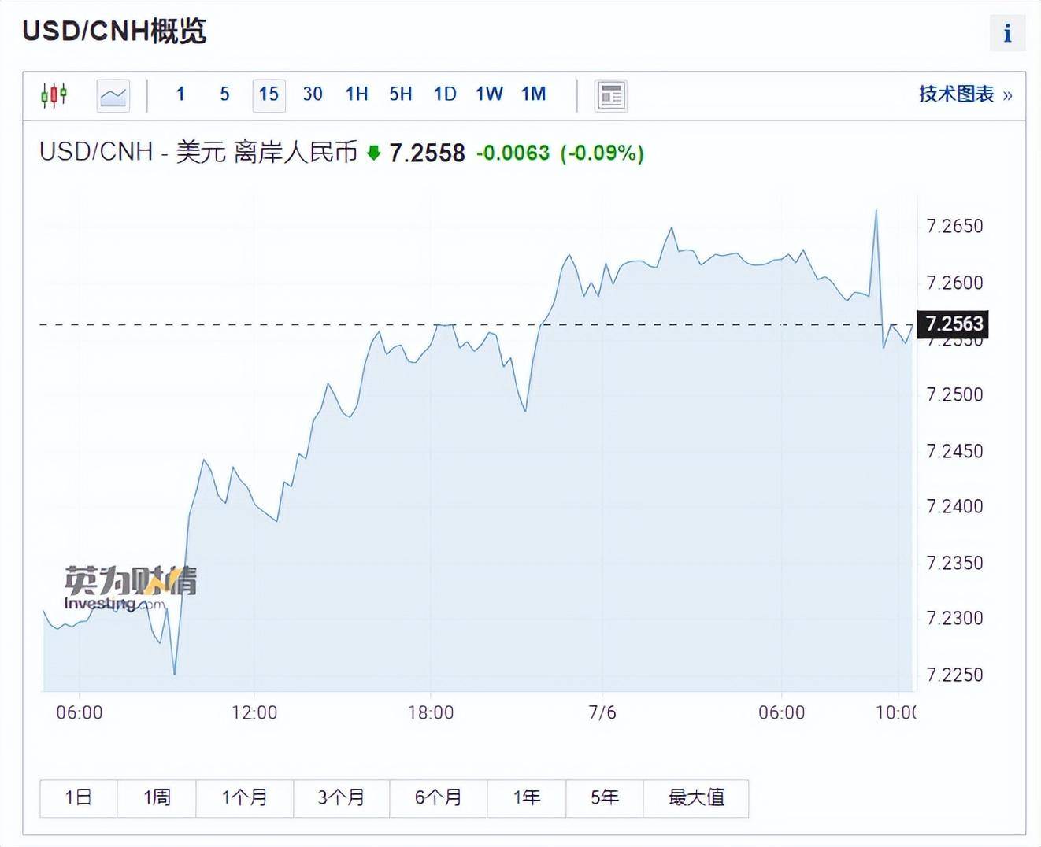Switch to candlestick chart view
The image size is (1041, 847).
pyautogui.click(x=54, y=95)
